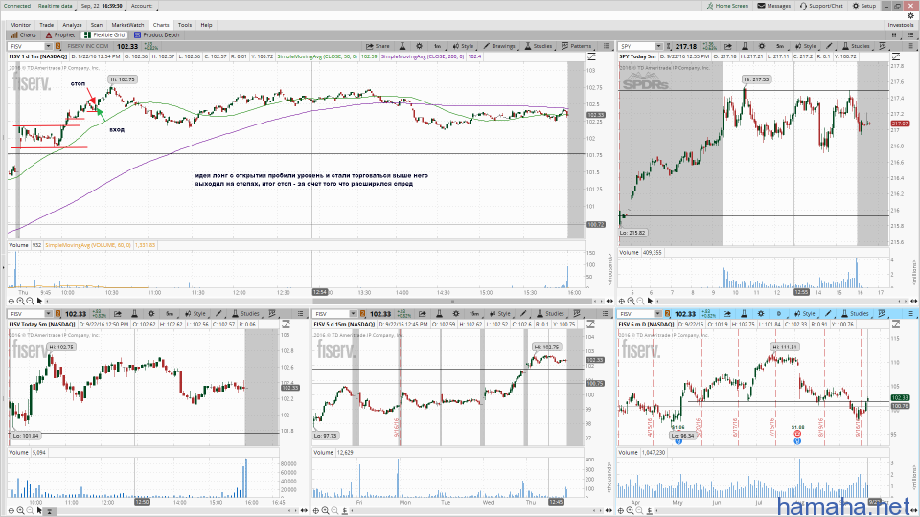920x517 pixels.
Task: Go to the Scan tab
Action: 97,25
